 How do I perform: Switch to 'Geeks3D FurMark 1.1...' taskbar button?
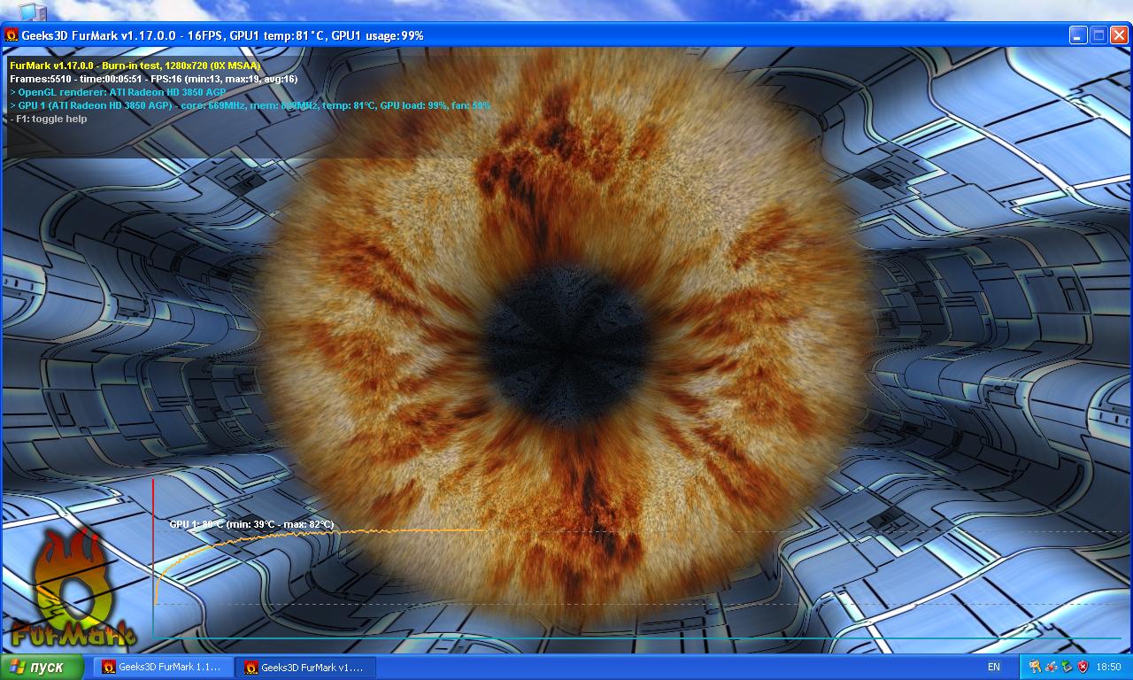point(163,667)
